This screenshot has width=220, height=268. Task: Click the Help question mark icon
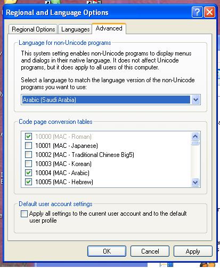coord(197,12)
